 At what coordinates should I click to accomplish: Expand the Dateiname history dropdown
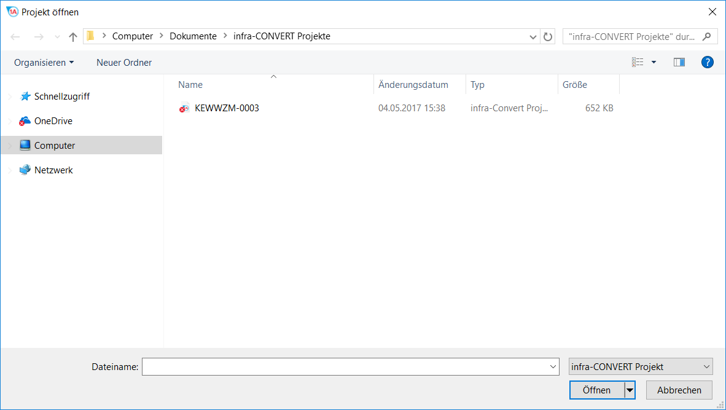click(553, 367)
